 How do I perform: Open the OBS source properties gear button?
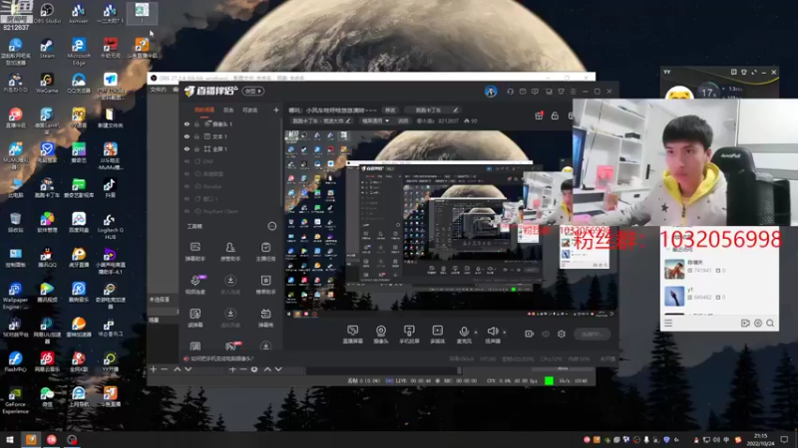(254, 369)
